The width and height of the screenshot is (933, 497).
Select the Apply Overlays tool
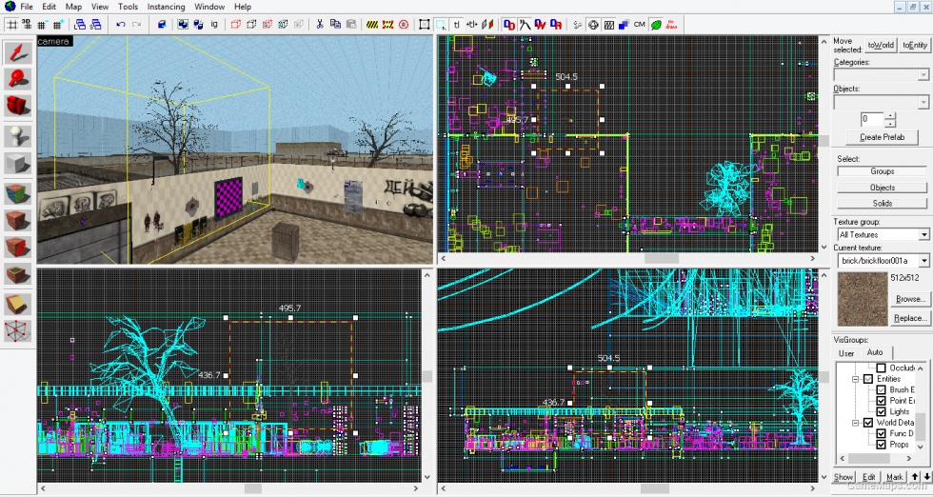click(x=18, y=273)
